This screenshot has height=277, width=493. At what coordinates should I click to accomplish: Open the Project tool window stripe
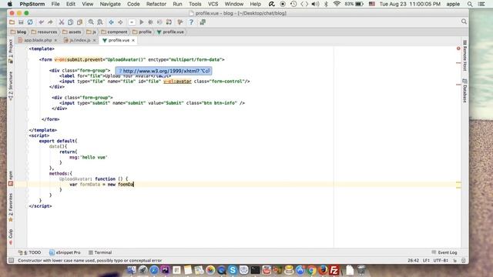click(11, 52)
